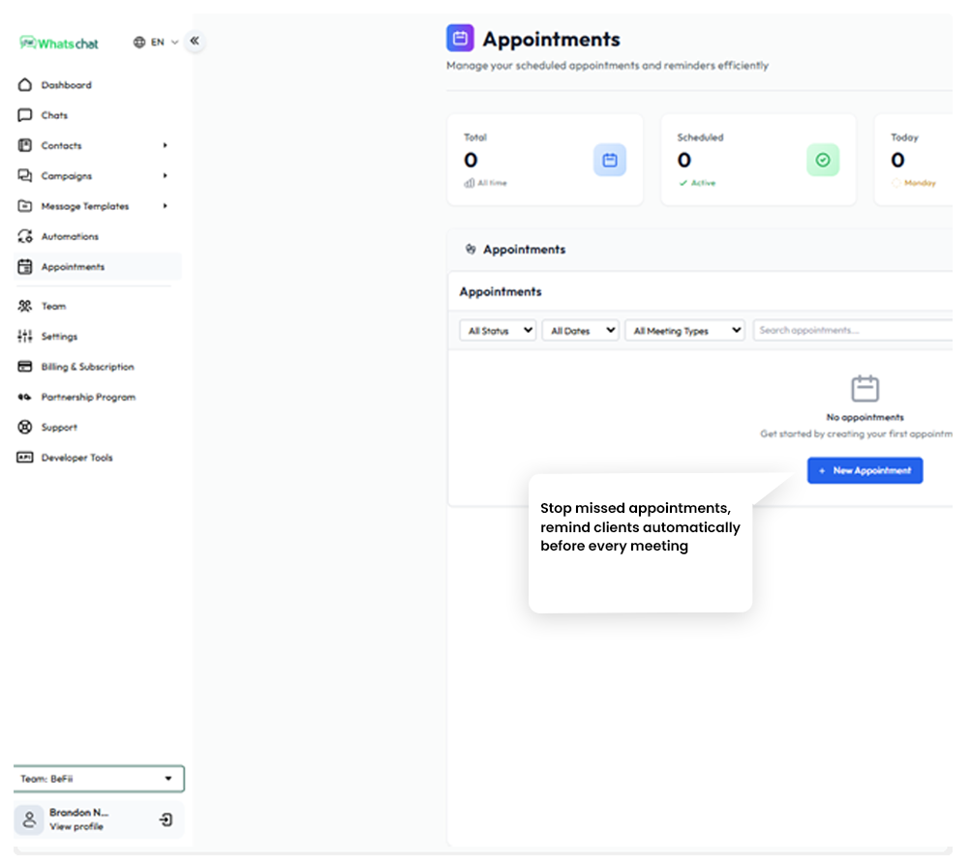Click the logout icon beside Brandon's profile
The height and width of the screenshot is (865, 971).
166,820
